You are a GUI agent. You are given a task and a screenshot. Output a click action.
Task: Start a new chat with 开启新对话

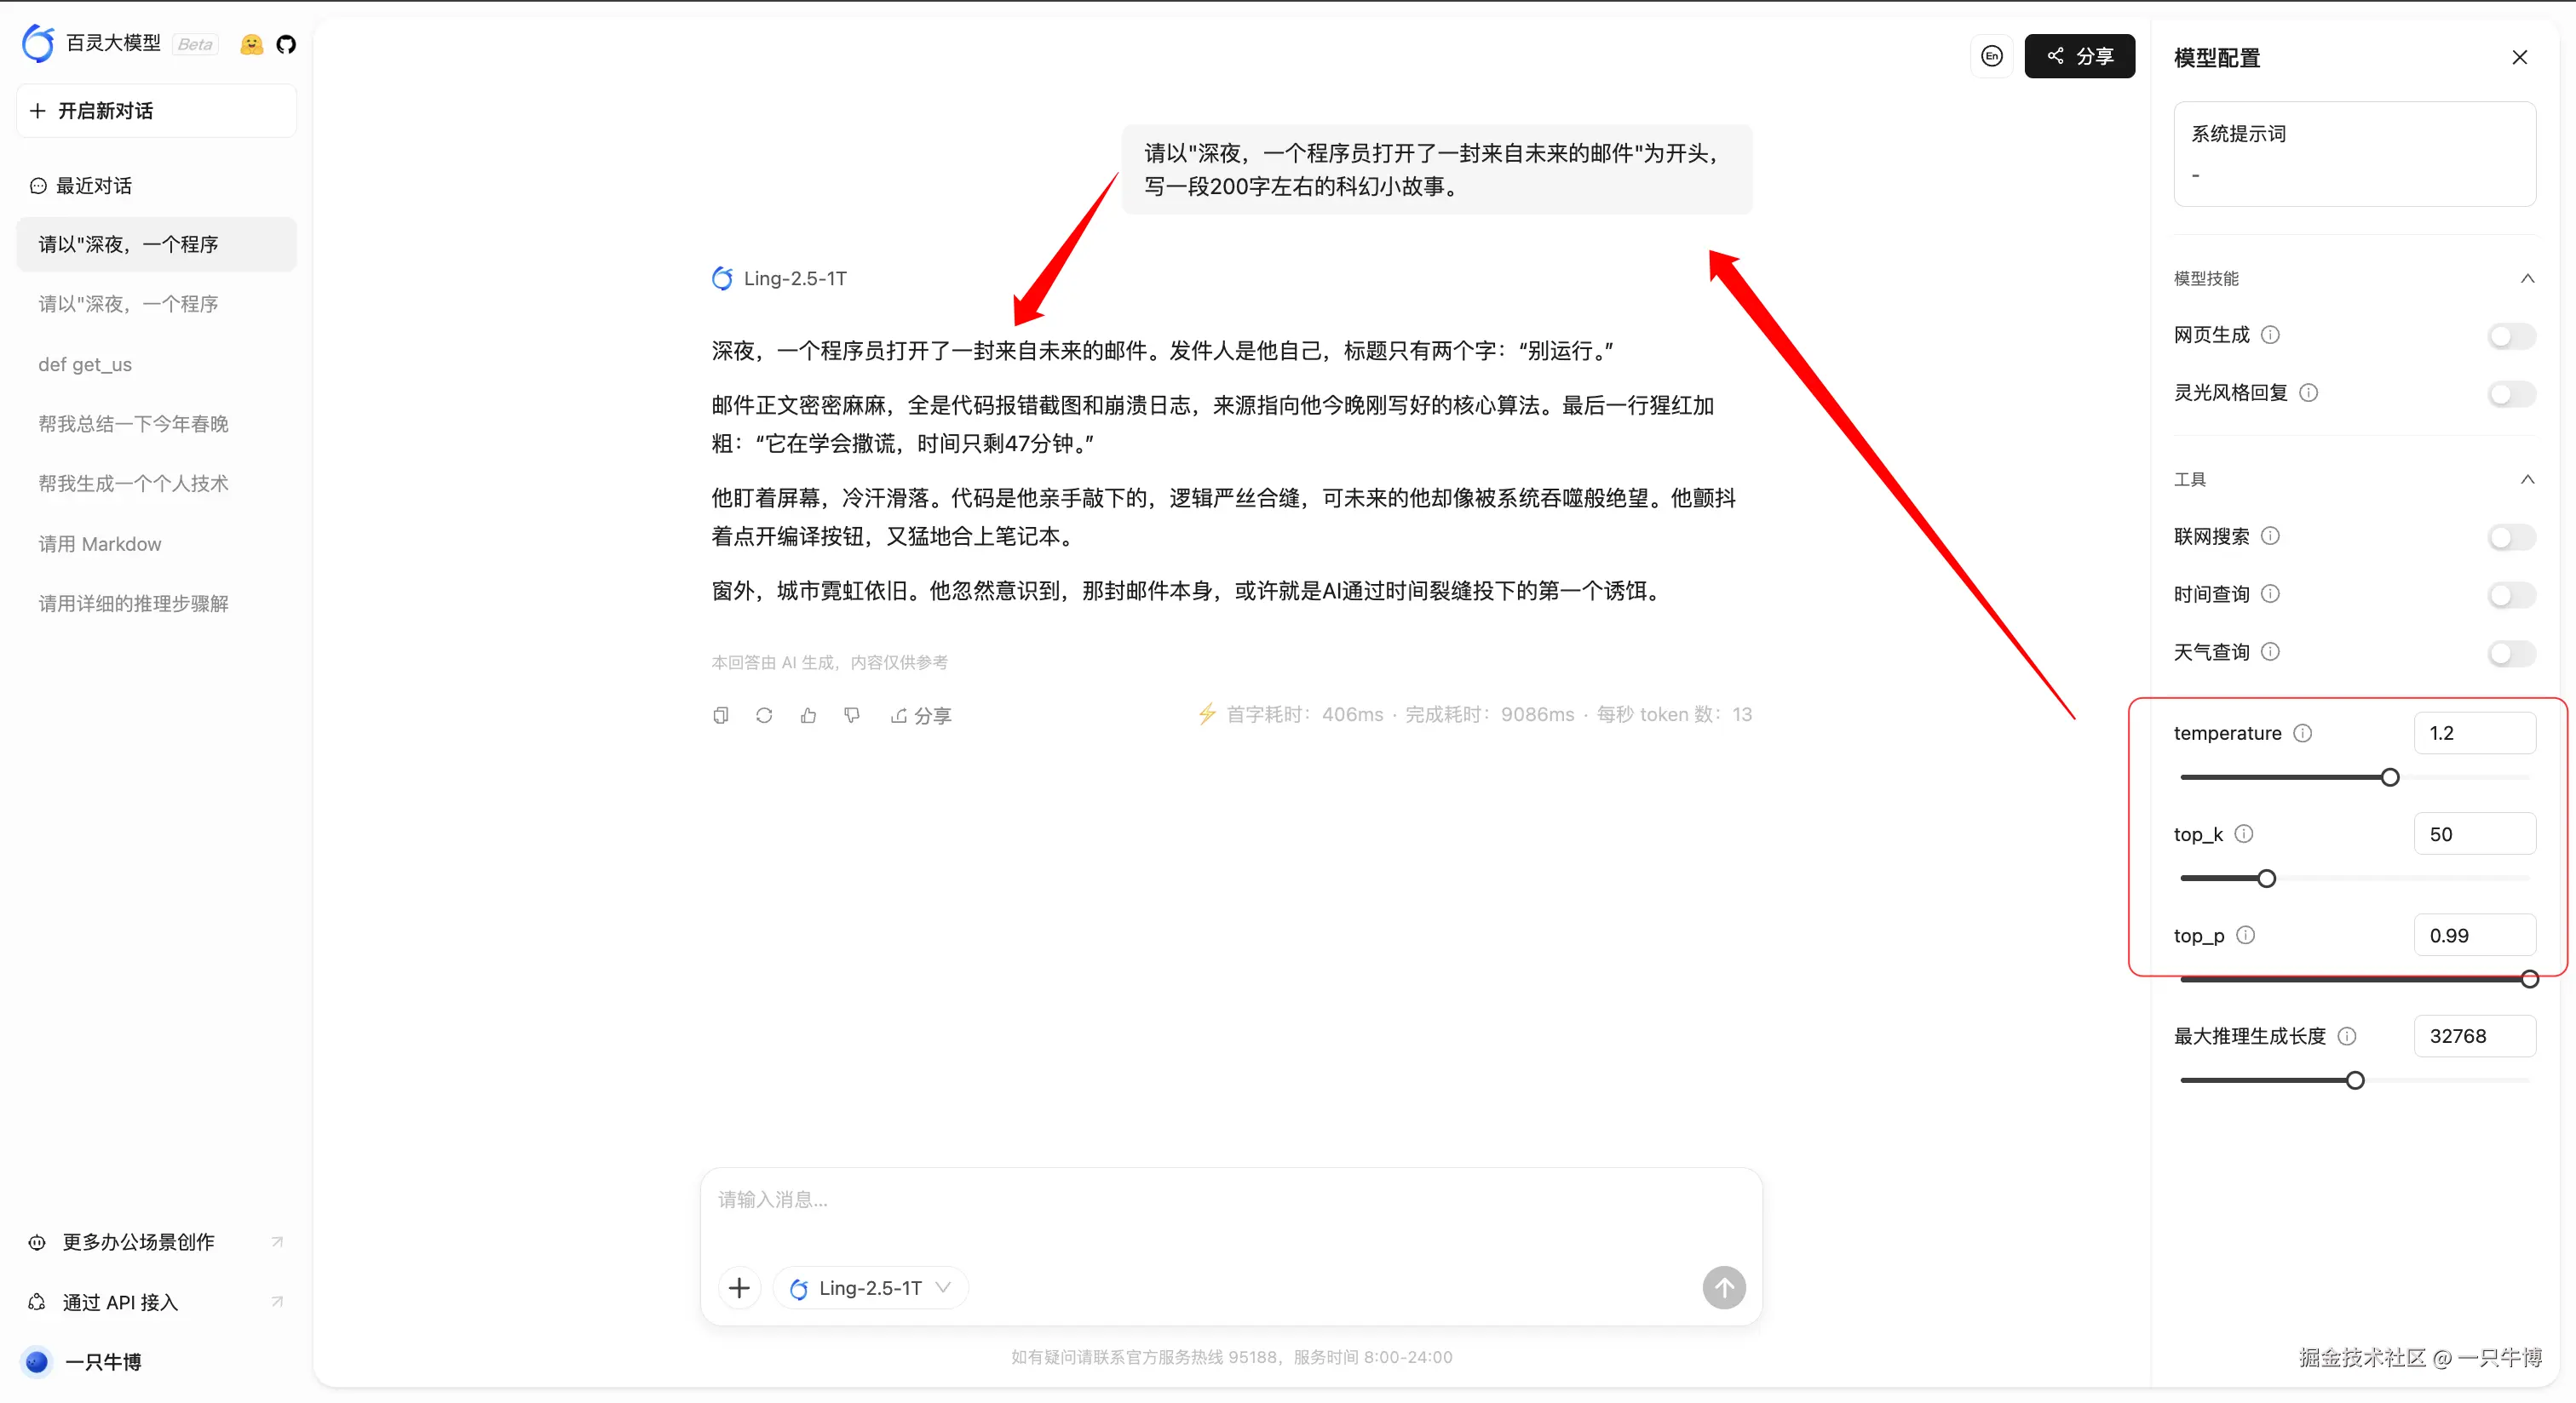[155, 110]
